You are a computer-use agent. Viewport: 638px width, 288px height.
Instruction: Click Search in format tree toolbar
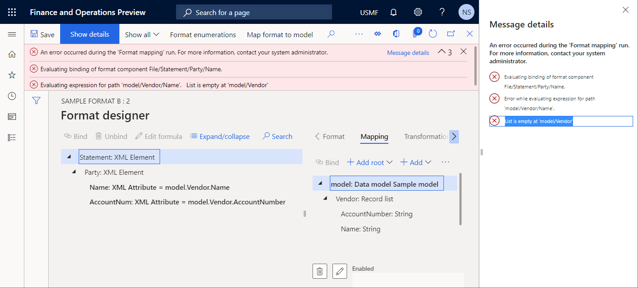277,136
